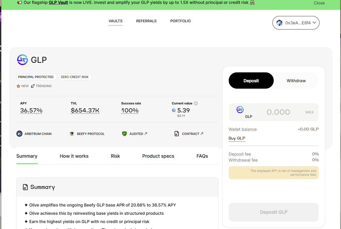341x229 pixels.
Task: Click the Current value info icon
Action: [196, 103]
